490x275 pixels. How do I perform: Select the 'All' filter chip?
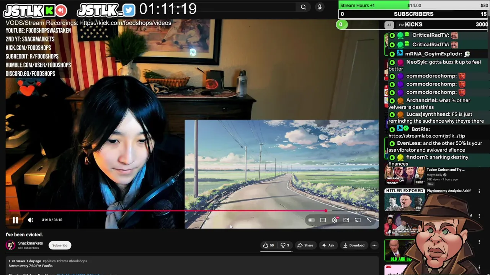[x=389, y=25]
